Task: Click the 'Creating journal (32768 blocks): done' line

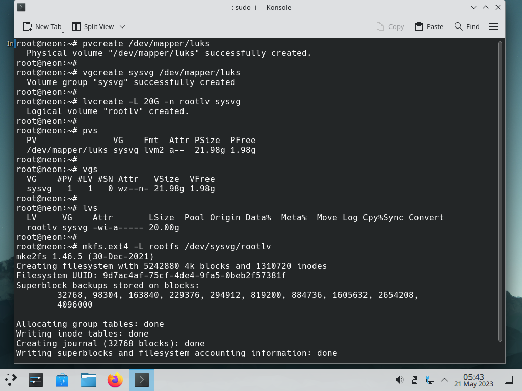Action: point(111,344)
